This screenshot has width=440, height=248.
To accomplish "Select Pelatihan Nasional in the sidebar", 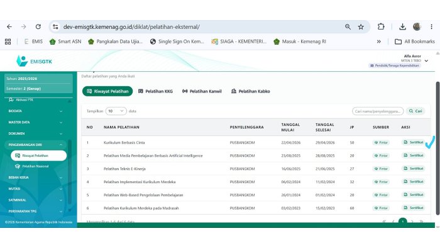I will tap(32, 166).
